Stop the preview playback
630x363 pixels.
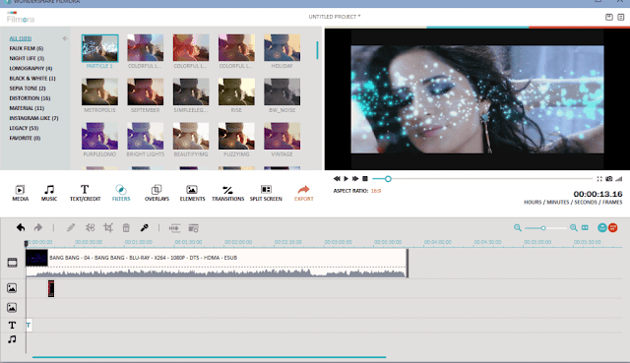click(x=365, y=179)
